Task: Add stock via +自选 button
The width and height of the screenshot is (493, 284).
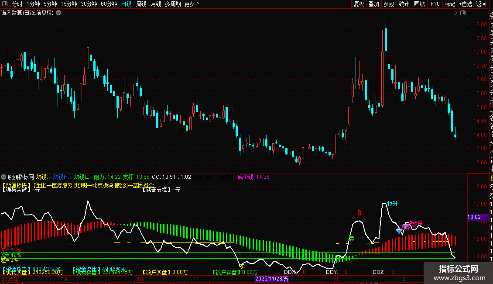Action: click(x=466, y=4)
